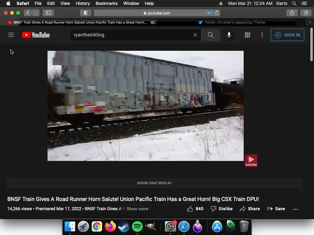
Task: Open the File menu
Action: pos(38,3)
